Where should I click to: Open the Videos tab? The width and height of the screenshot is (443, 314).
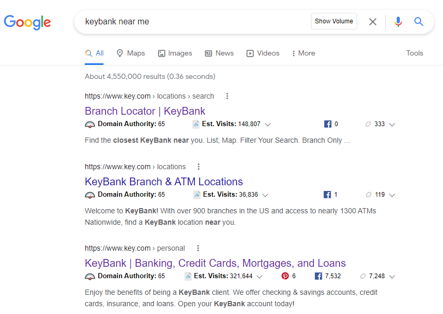coord(263,53)
